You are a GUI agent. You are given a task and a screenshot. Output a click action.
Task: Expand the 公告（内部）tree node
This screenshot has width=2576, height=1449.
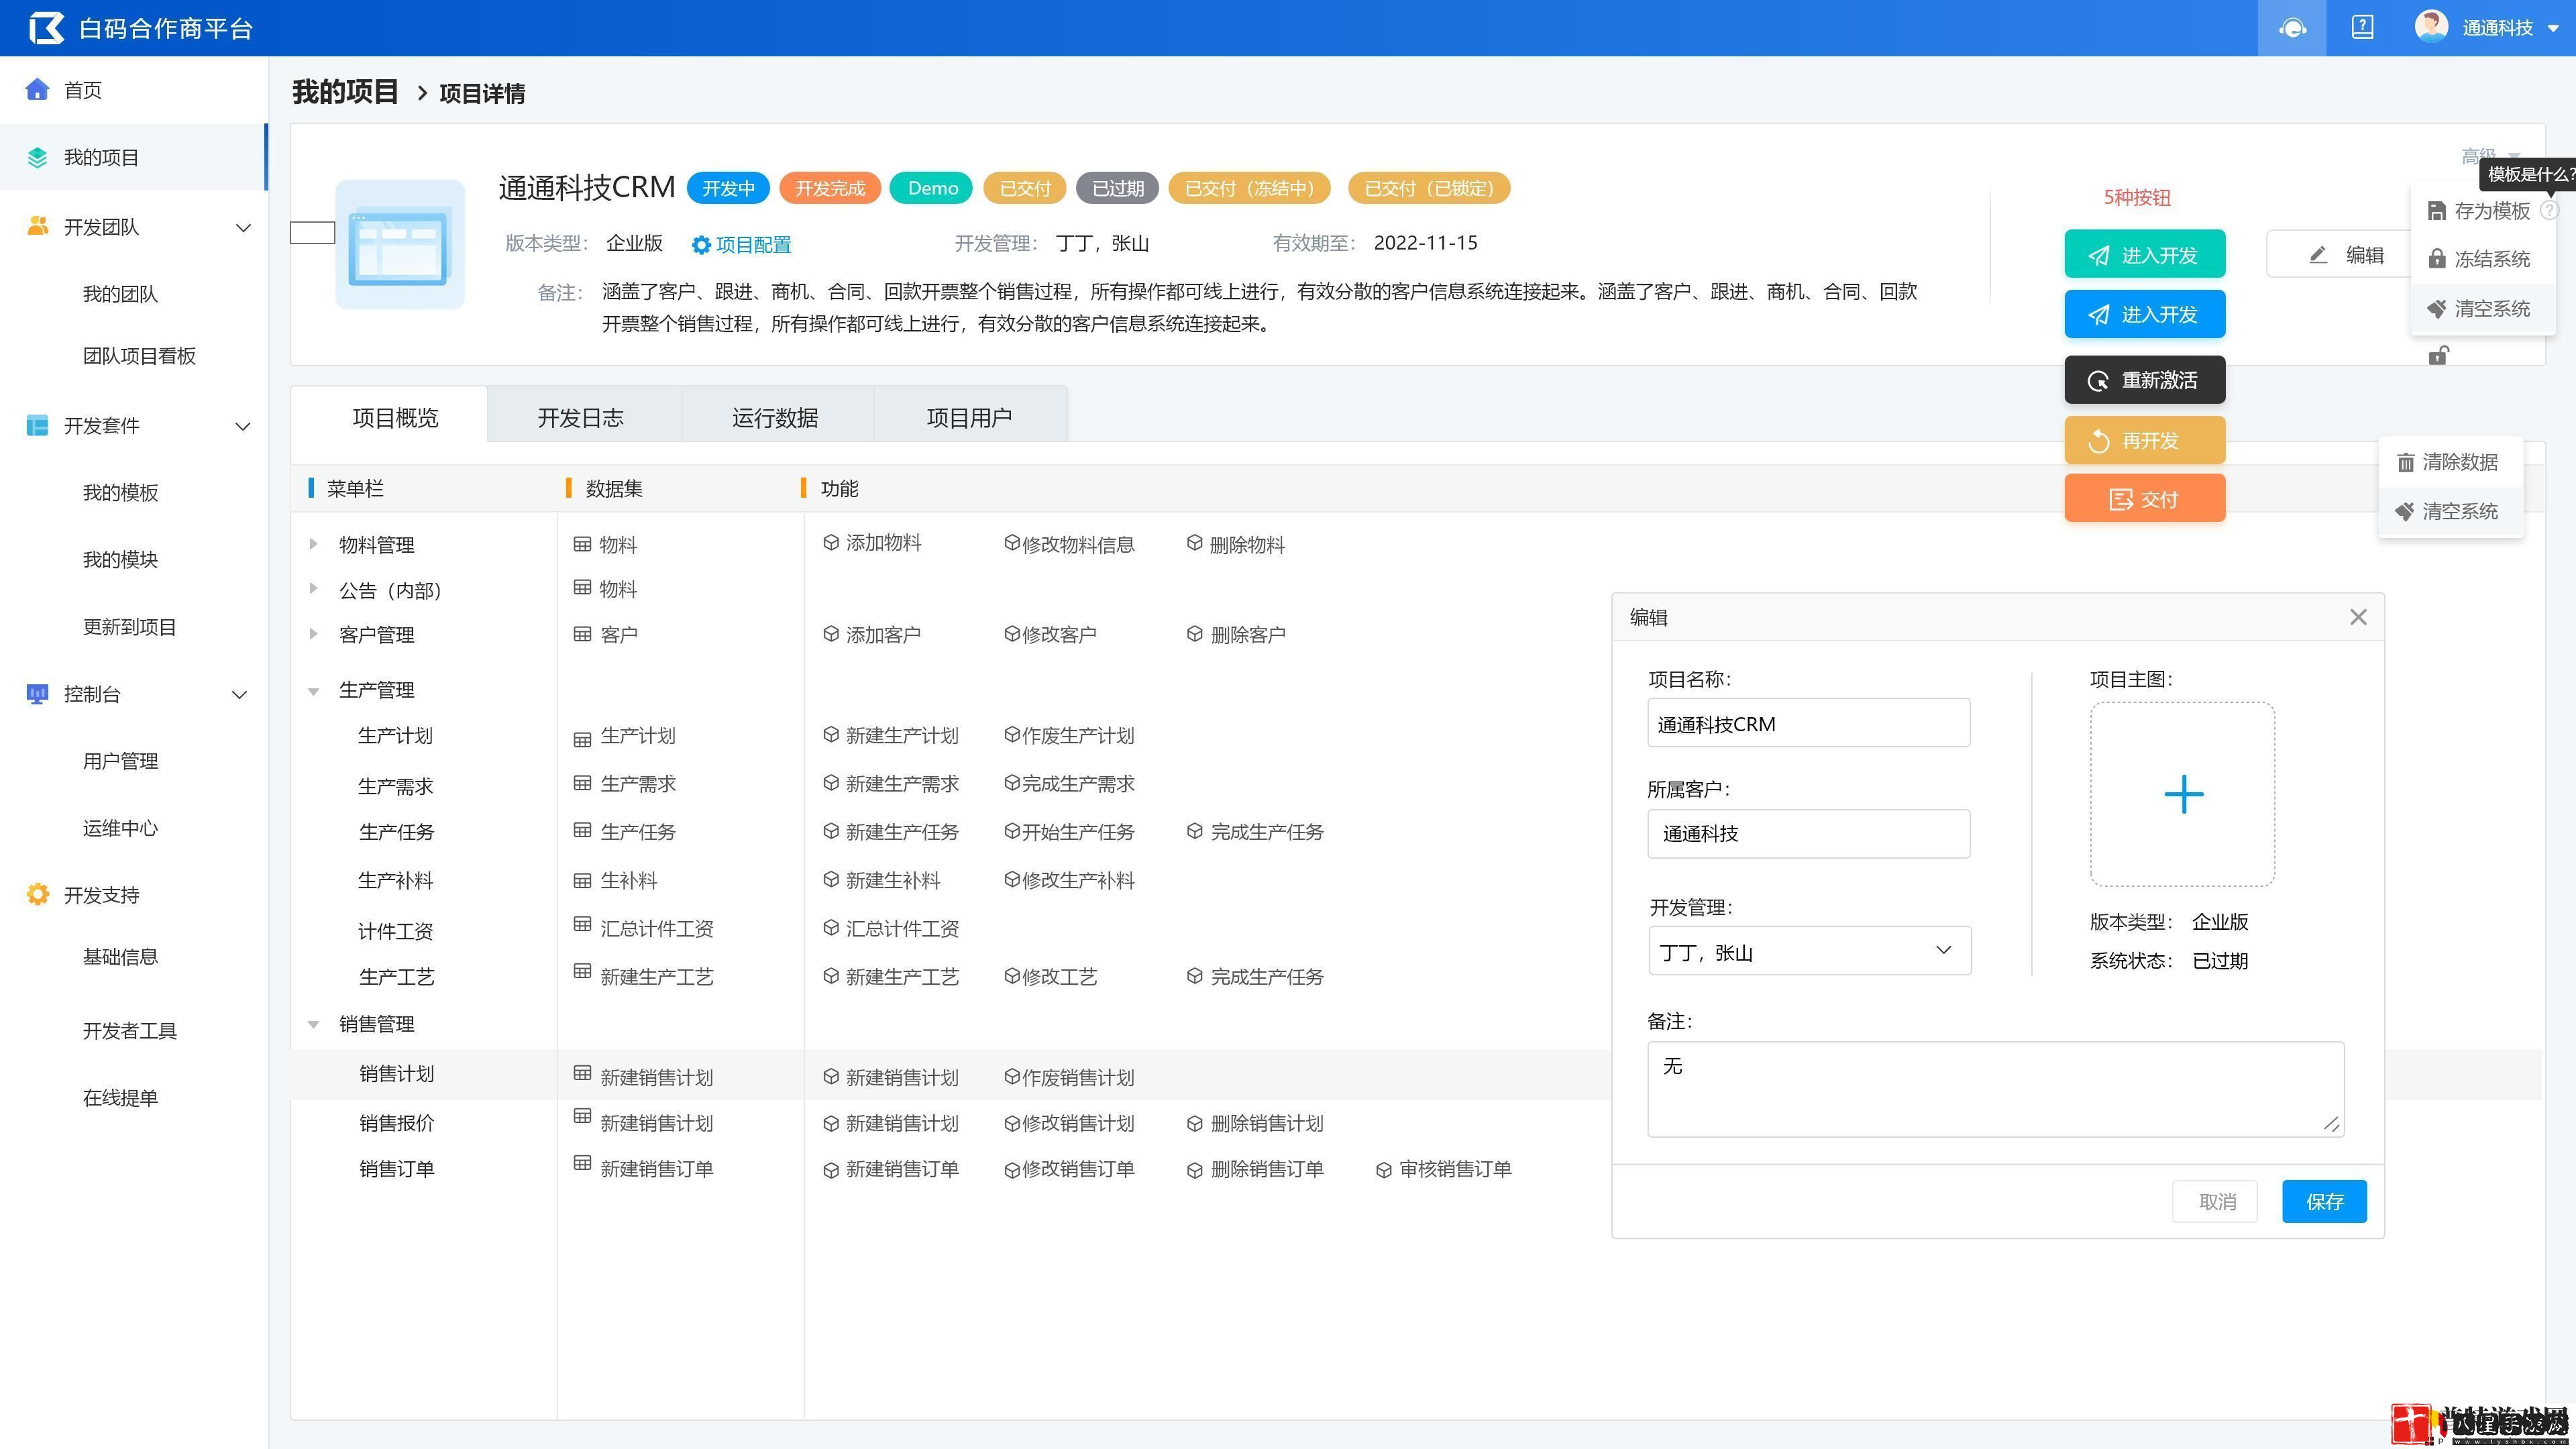coord(313,589)
